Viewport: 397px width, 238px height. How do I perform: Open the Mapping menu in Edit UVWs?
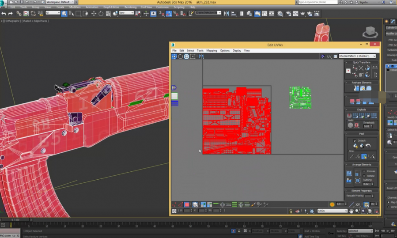point(212,51)
